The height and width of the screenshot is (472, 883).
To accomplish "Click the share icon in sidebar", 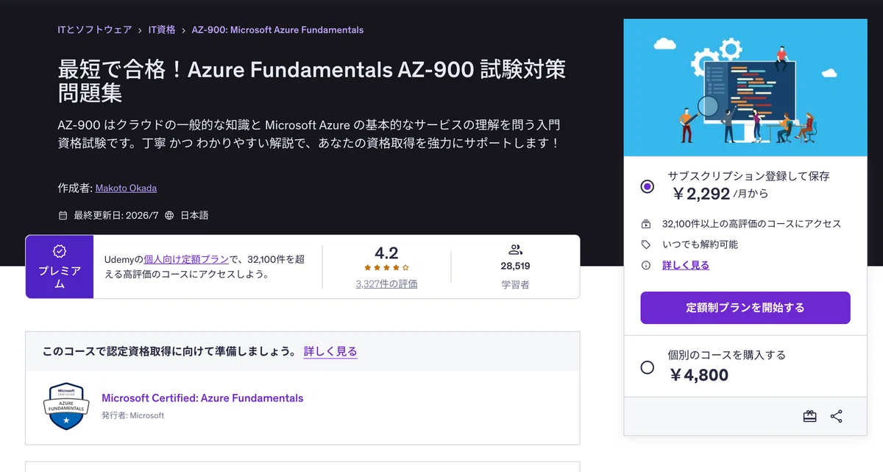I will [836, 416].
